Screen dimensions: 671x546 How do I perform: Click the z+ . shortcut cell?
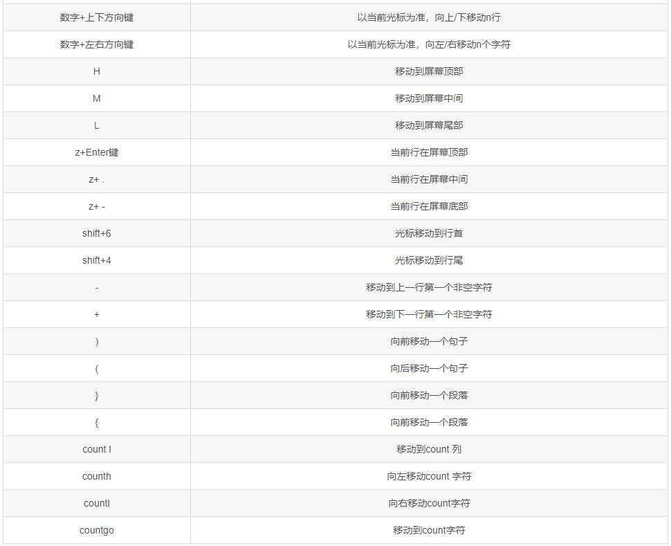96,179
